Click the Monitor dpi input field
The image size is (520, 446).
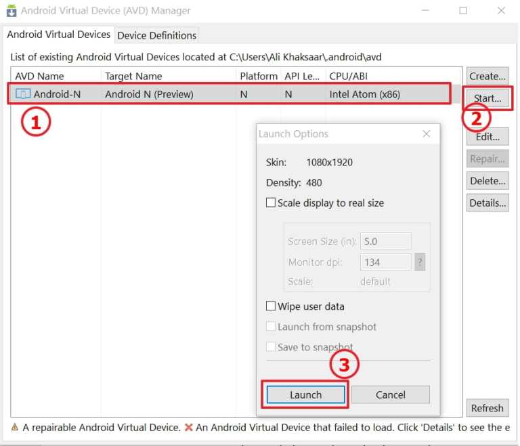click(385, 262)
